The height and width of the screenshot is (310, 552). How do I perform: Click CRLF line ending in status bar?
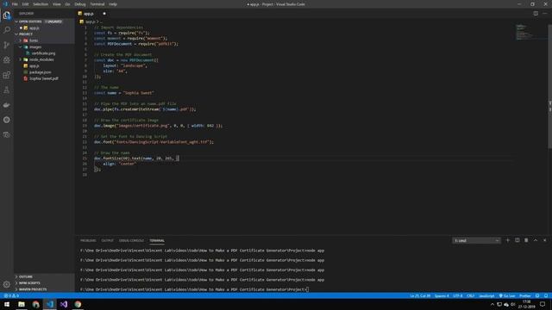pyautogui.click(x=470, y=296)
